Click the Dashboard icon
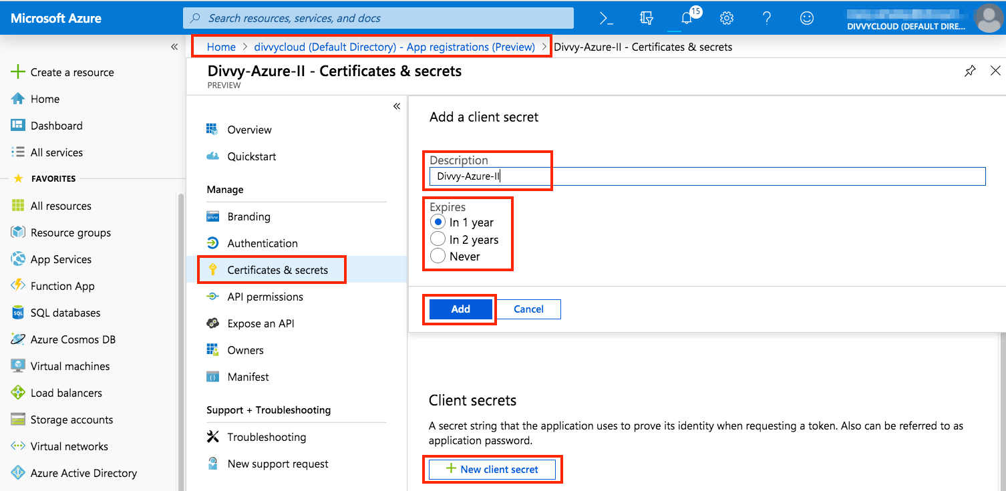This screenshot has width=1006, height=491. [18, 126]
